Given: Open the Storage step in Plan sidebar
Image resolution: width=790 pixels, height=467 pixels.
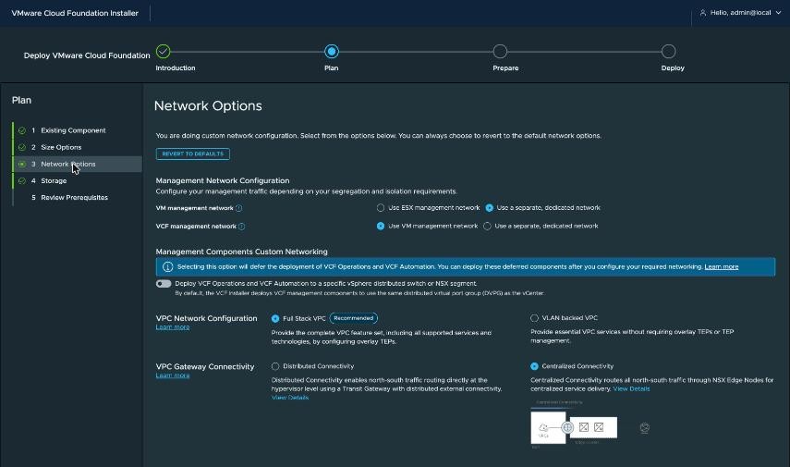Looking at the screenshot, I should [77, 180].
